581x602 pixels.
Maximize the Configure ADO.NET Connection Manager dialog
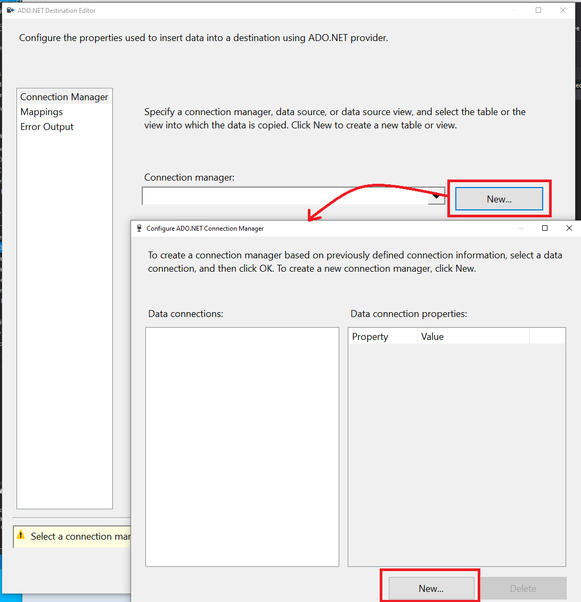click(x=545, y=228)
